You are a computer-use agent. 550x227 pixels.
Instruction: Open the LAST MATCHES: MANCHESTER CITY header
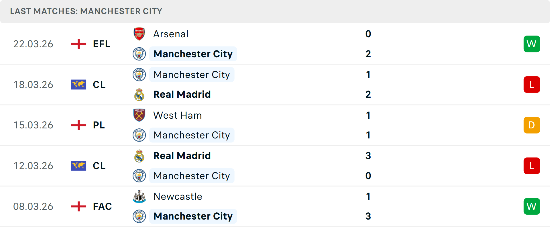point(86,11)
